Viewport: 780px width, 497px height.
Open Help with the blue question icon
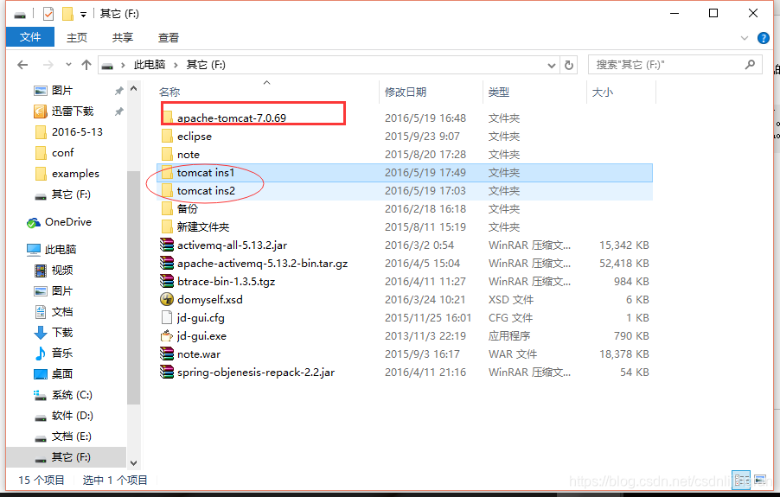click(763, 38)
